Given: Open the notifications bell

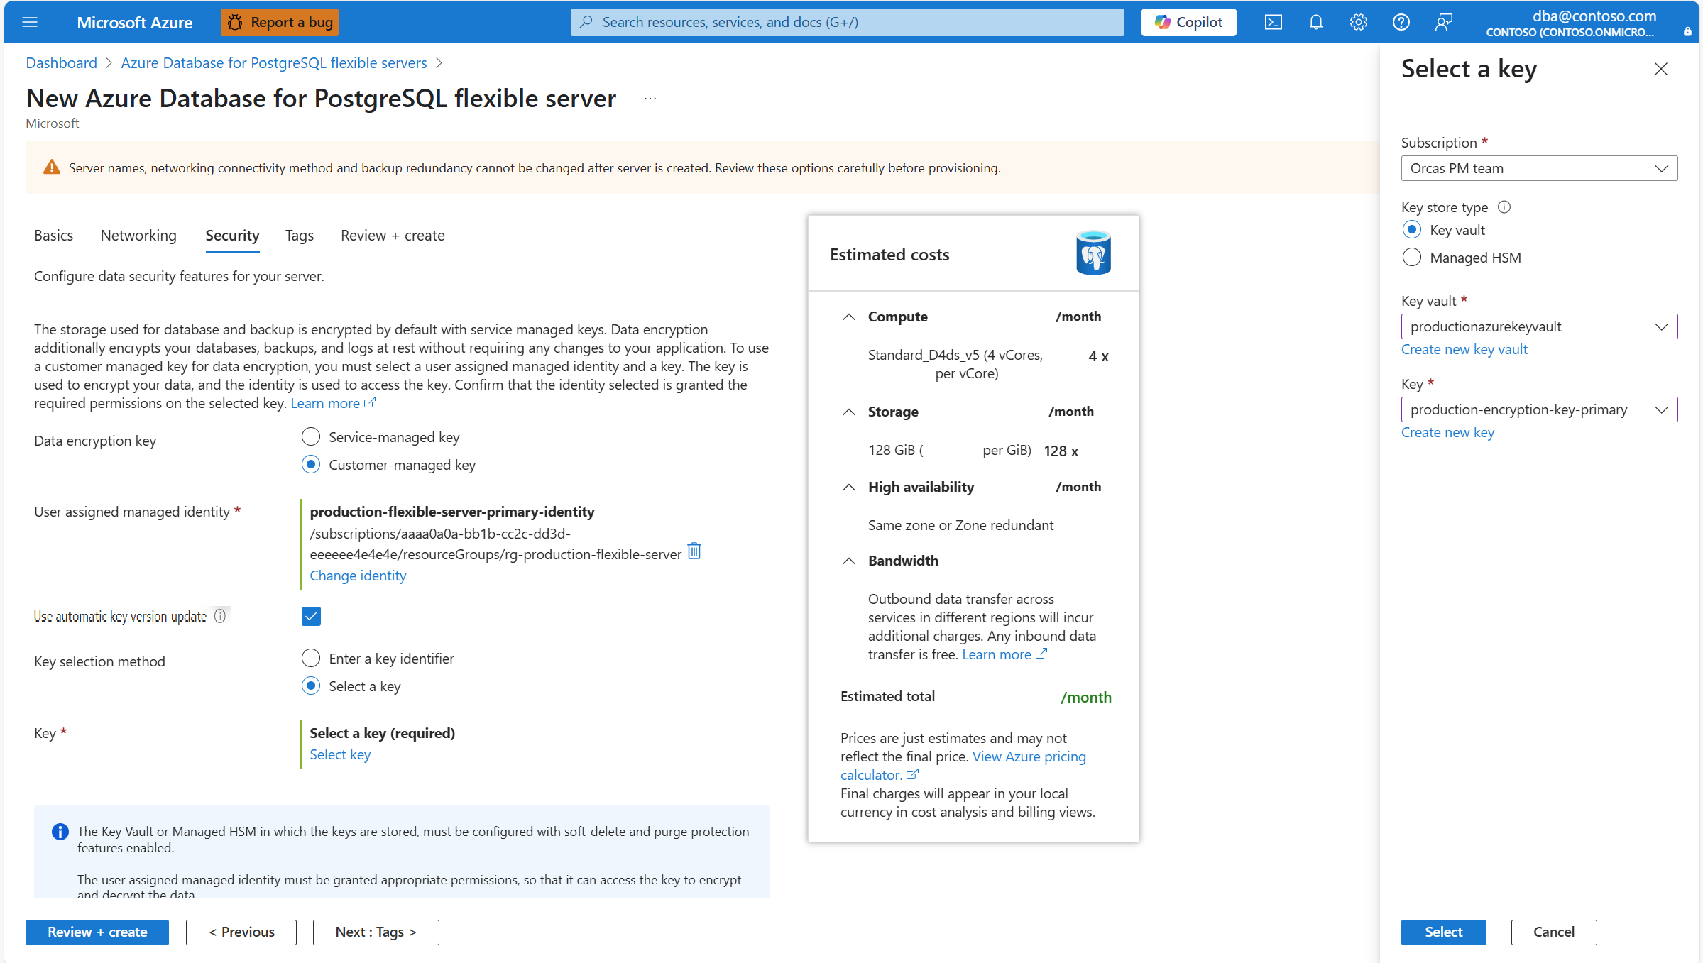Looking at the screenshot, I should 1315,22.
